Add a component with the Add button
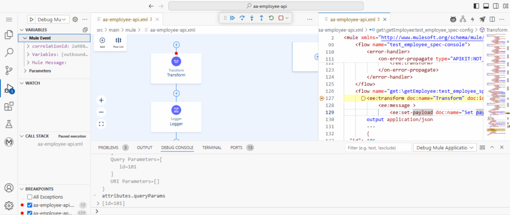The height and width of the screenshot is (215, 510). [102, 43]
